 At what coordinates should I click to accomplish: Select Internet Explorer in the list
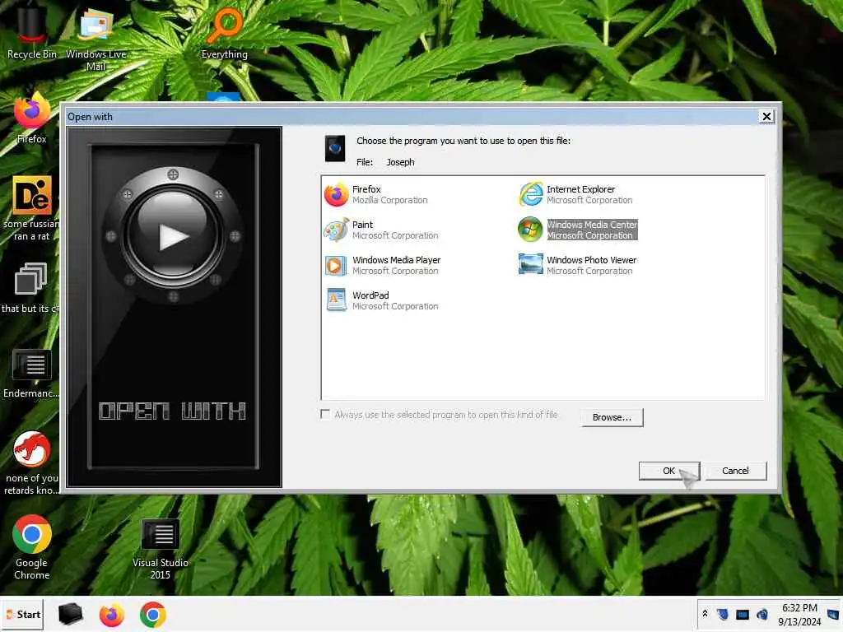tap(575, 194)
